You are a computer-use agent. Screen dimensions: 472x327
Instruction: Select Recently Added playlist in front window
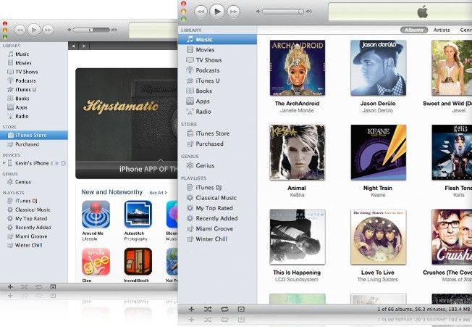pos(217,218)
